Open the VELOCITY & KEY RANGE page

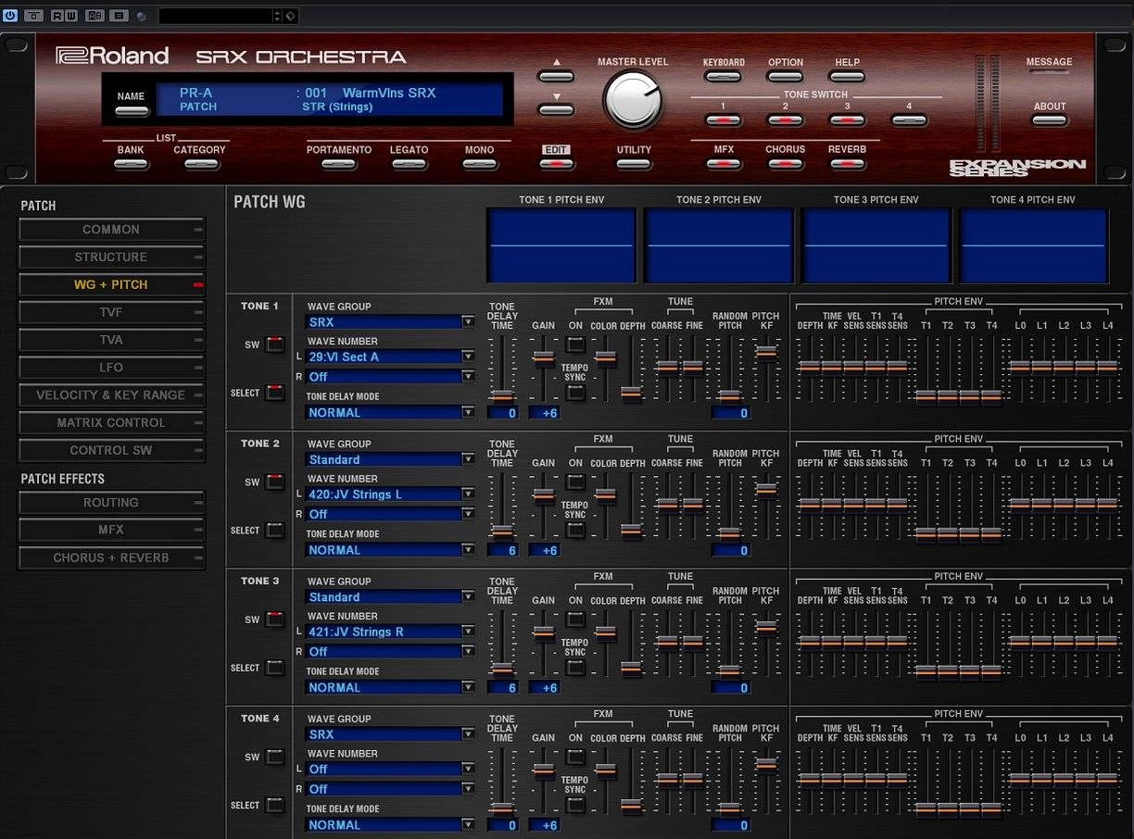click(111, 395)
